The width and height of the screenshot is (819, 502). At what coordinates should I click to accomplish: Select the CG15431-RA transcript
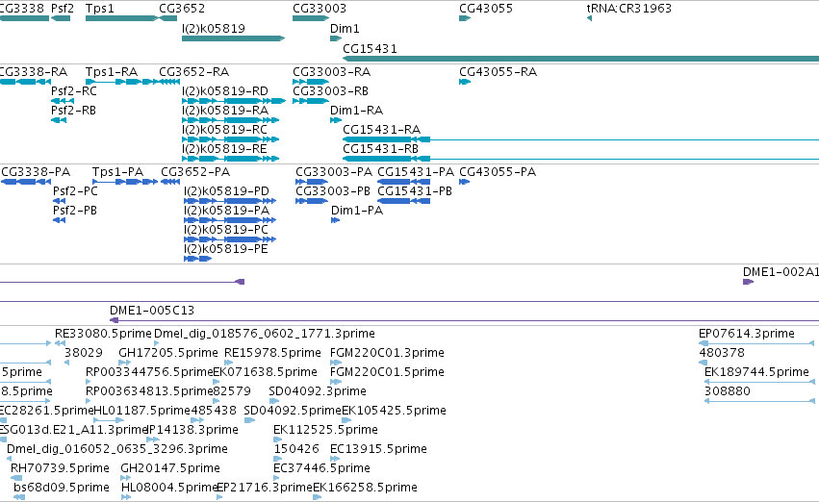[x=581, y=139]
